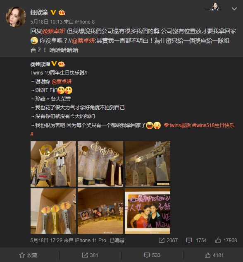
Task: Open the #twins518生日快乐 hashtag
Action: click(x=213, y=125)
